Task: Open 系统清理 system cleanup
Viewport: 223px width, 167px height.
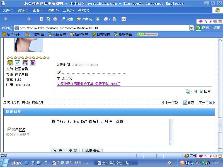Action: [57, 34]
